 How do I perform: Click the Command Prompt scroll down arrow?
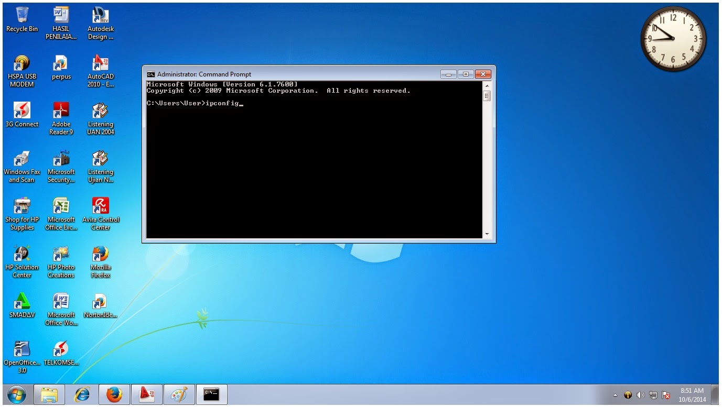point(487,234)
